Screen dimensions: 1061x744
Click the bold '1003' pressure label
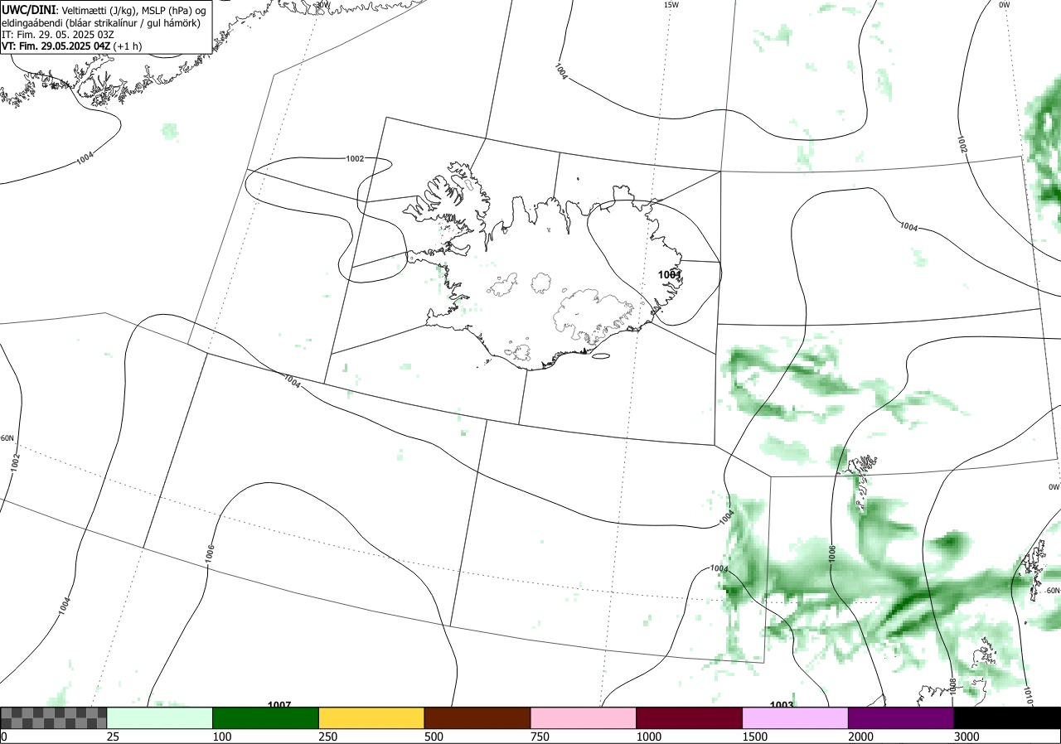(x=782, y=705)
